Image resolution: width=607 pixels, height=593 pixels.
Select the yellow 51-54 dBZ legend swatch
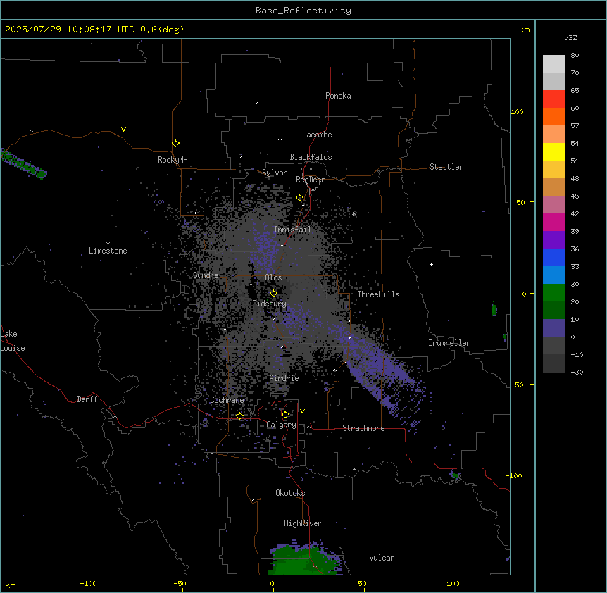pos(553,151)
